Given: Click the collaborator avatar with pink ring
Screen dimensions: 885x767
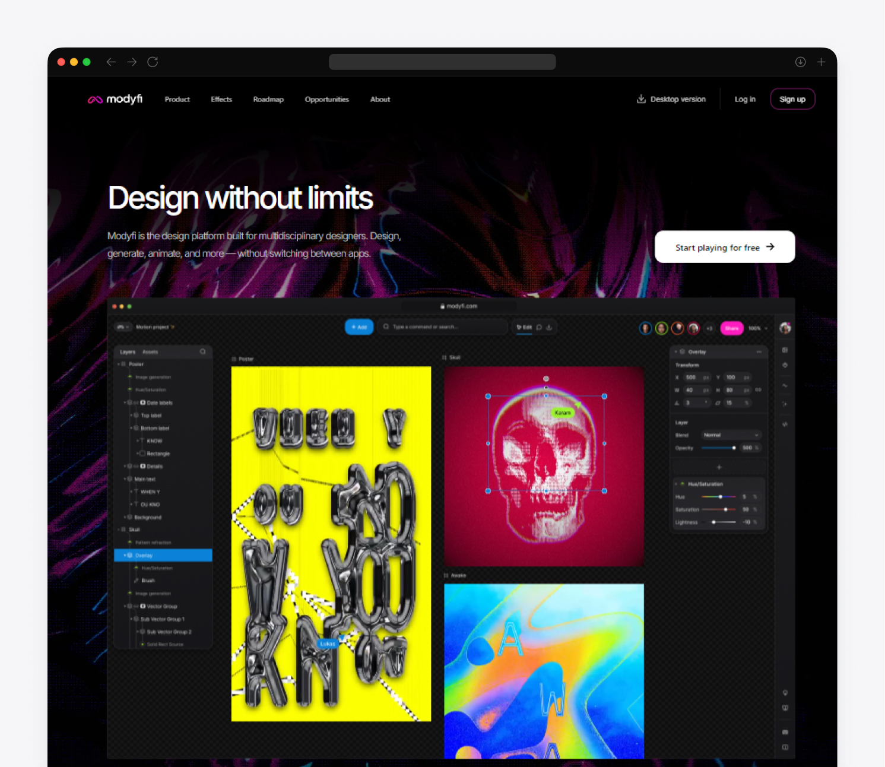Looking at the screenshot, I should (693, 328).
